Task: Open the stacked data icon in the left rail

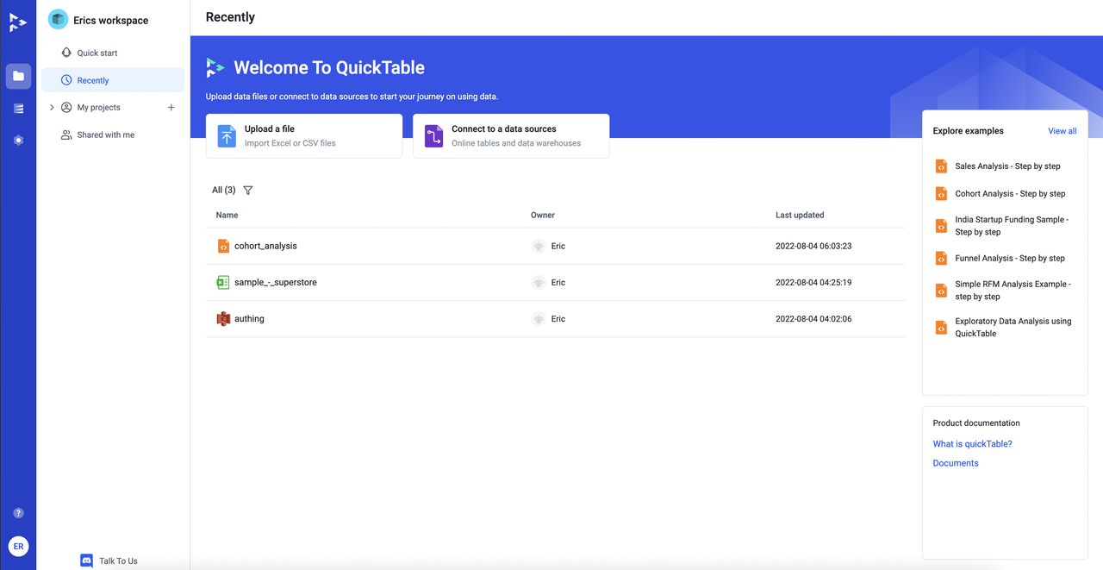Action: coord(18,108)
